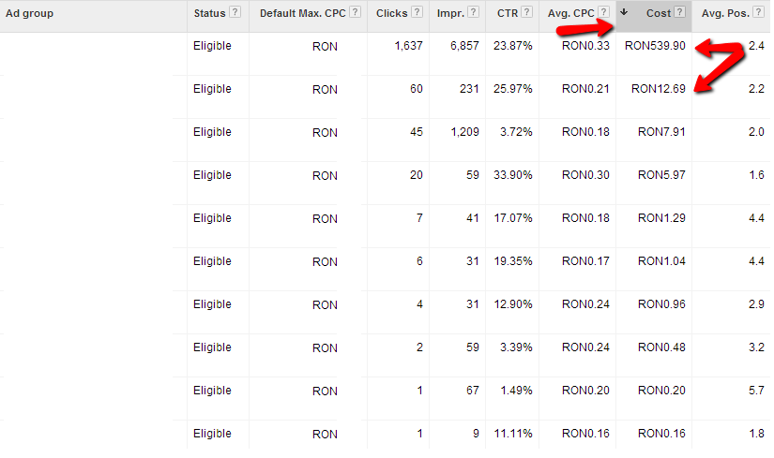Sort the table by Clicks column header
774x458 pixels.
(x=391, y=13)
